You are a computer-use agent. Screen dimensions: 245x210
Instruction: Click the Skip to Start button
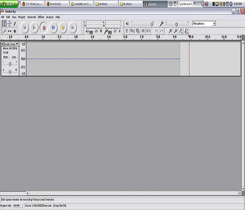[x=25, y=27]
